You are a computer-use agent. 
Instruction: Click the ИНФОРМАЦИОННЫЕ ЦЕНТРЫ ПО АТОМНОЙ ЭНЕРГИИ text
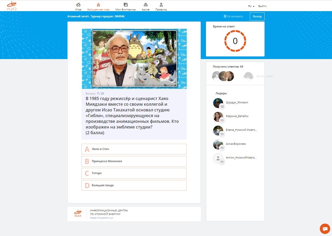(x=109, y=212)
